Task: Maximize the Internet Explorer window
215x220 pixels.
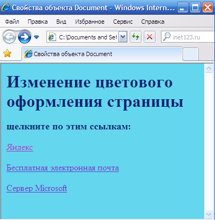Action: 196,8
